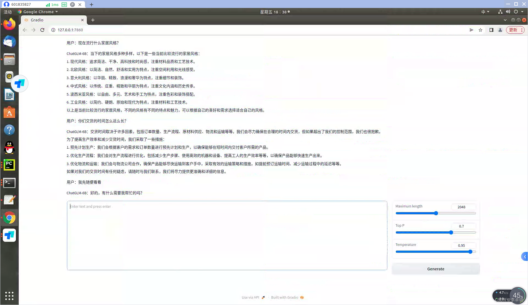Open the system menu arrow top-right
Image resolution: width=528 pixels, height=305 pixels.
(522, 12)
